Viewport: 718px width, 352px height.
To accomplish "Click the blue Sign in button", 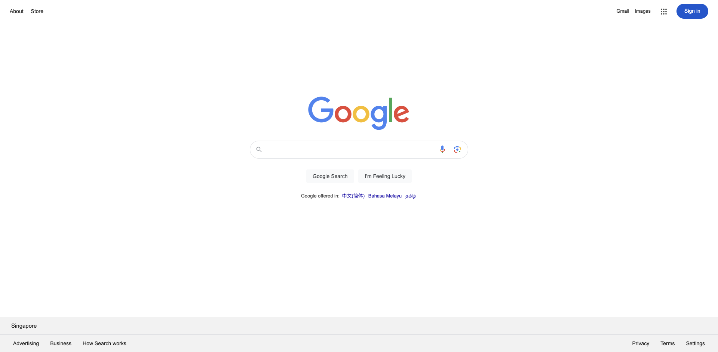I will tap(692, 11).
